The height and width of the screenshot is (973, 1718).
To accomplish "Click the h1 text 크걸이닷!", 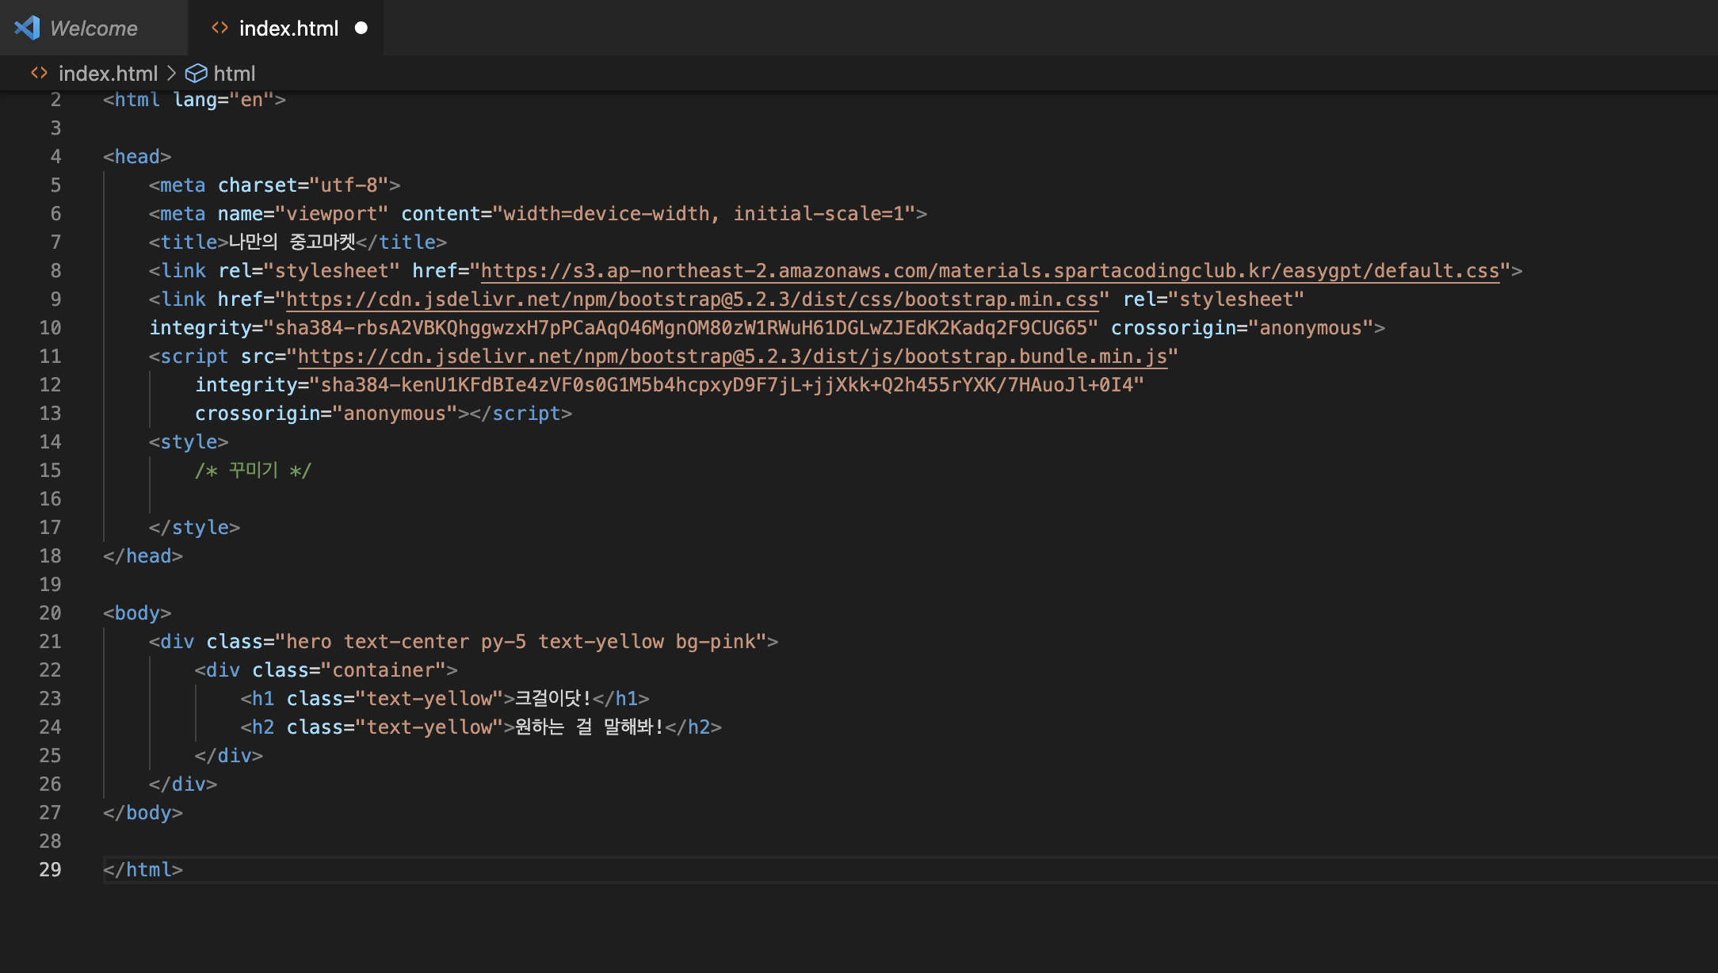I will tap(553, 699).
